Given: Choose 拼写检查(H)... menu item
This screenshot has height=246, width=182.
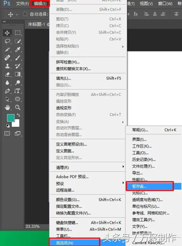Looking at the screenshot, I should coord(88,62).
